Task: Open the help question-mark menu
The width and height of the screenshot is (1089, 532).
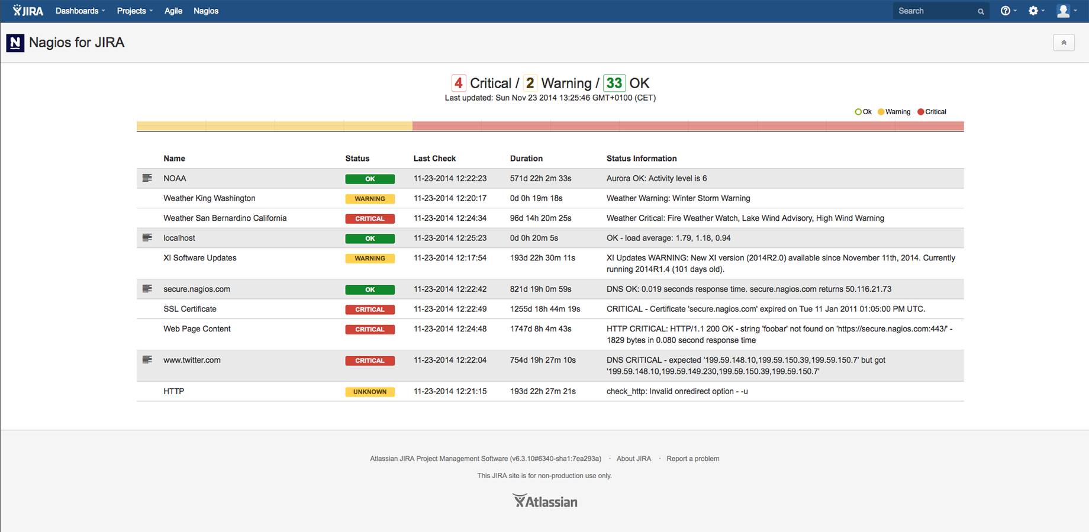Action: coord(1009,11)
